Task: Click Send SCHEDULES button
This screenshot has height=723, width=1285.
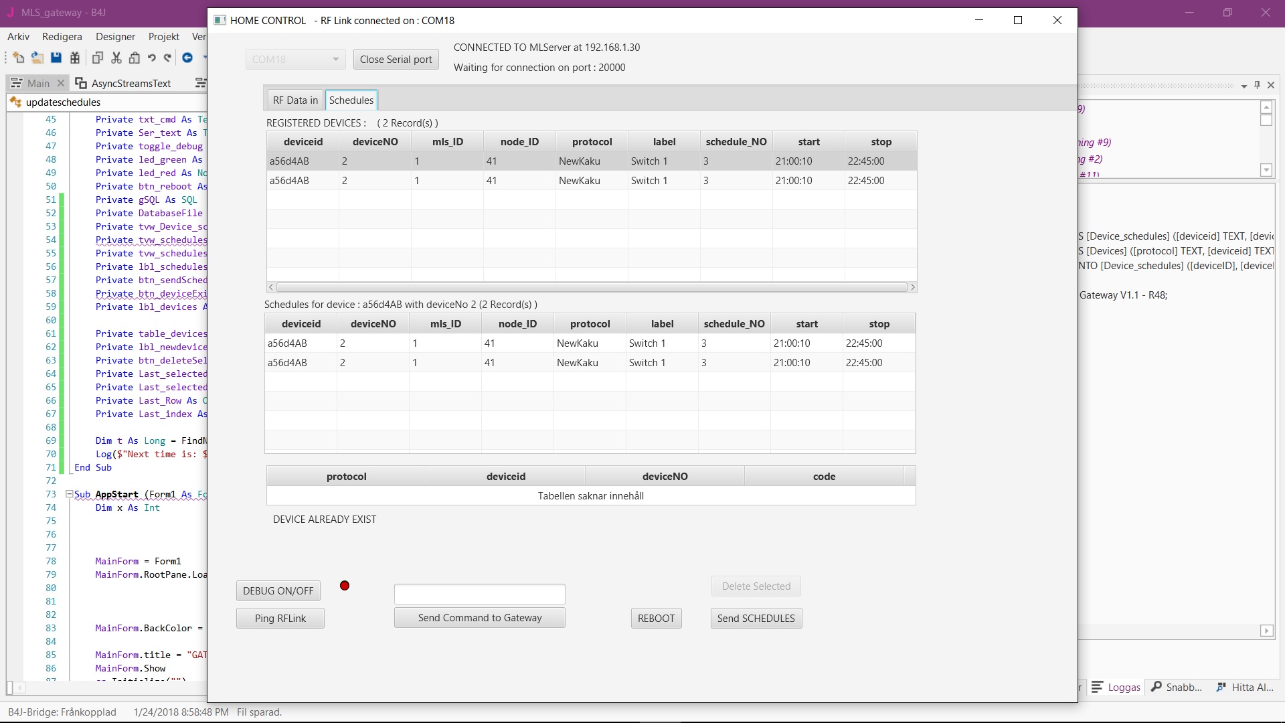Action: (756, 618)
